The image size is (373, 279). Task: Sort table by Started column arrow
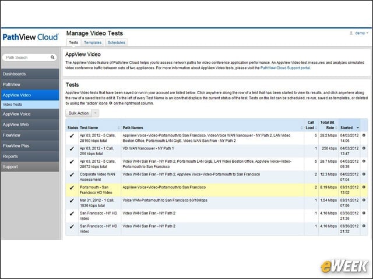tap(357, 128)
